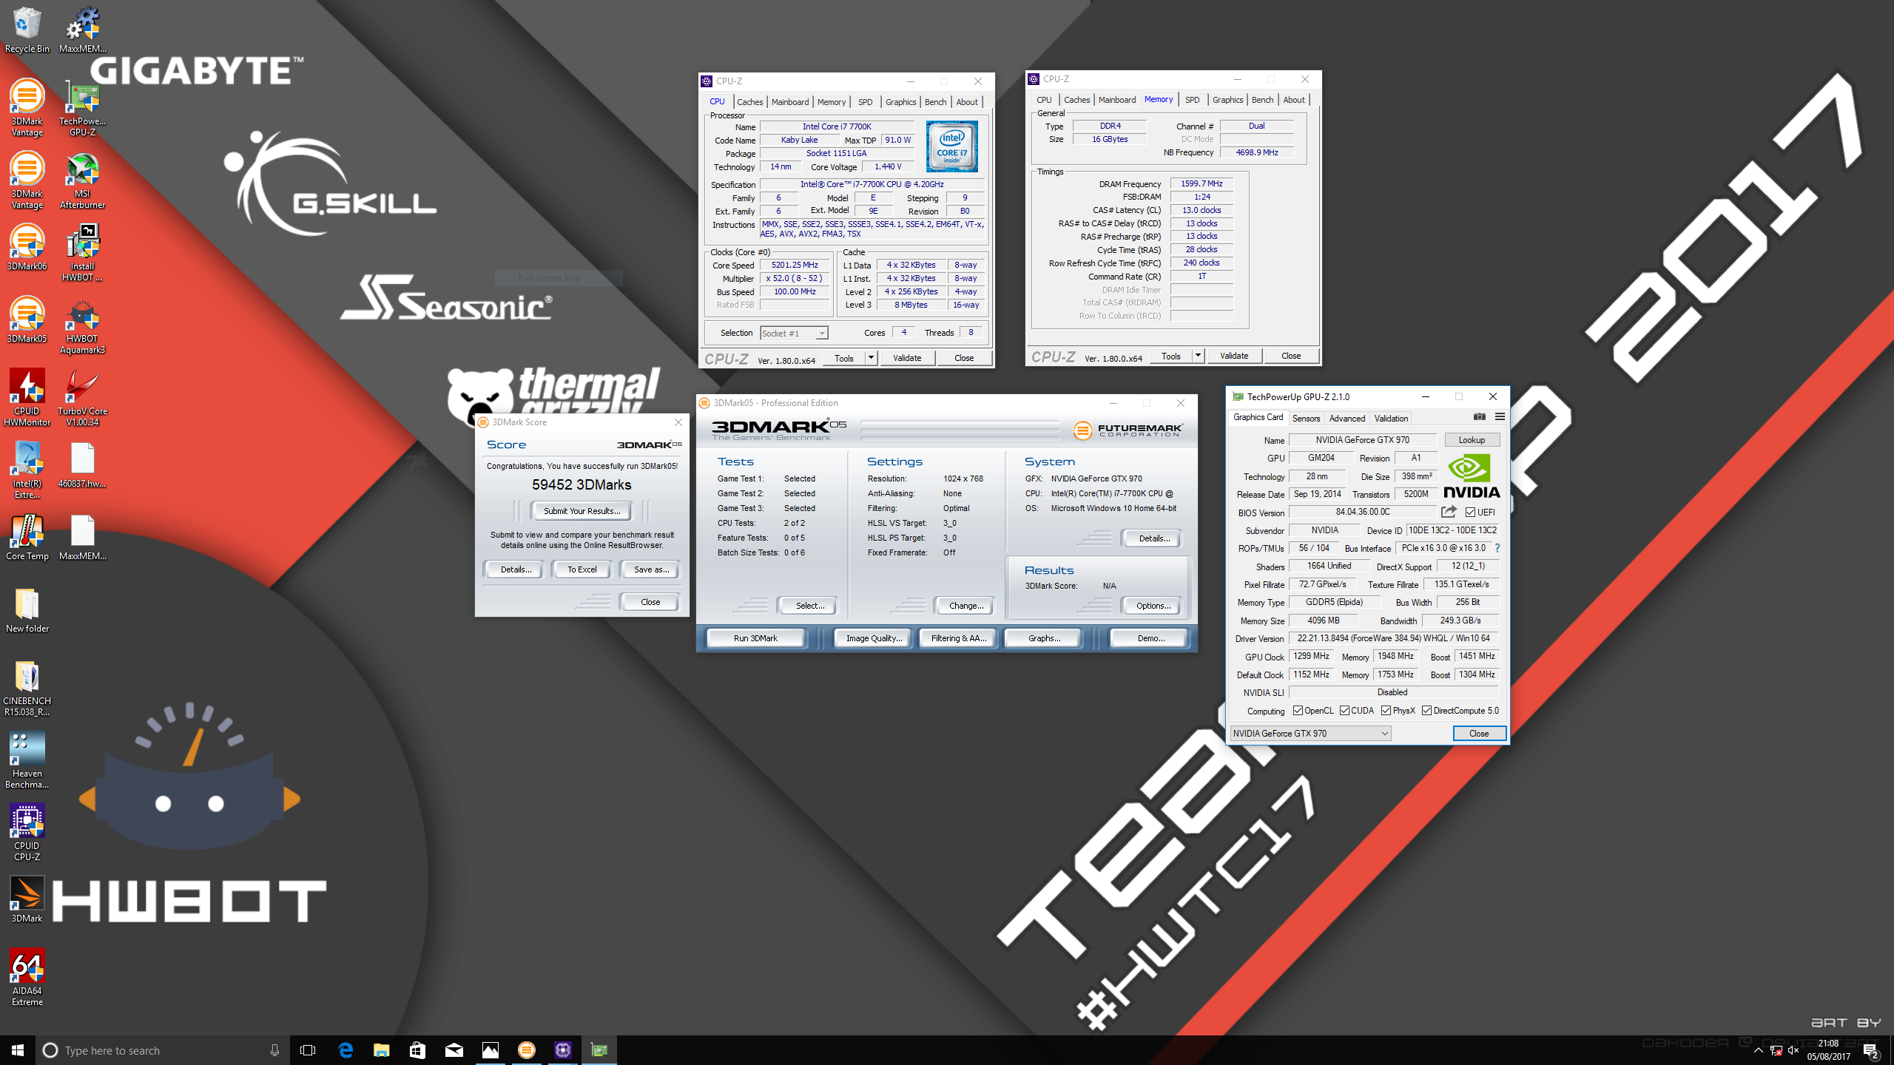
Task: Switch to Bench tab in CPU-Z Memory window
Action: coord(1262,100)
